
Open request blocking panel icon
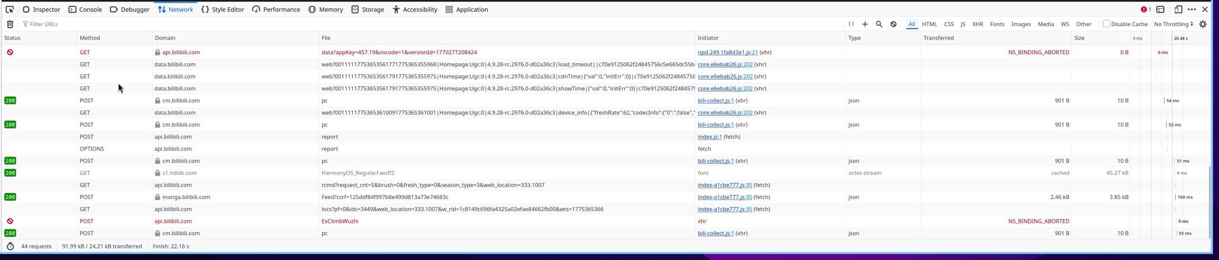[x=893, y=24]
